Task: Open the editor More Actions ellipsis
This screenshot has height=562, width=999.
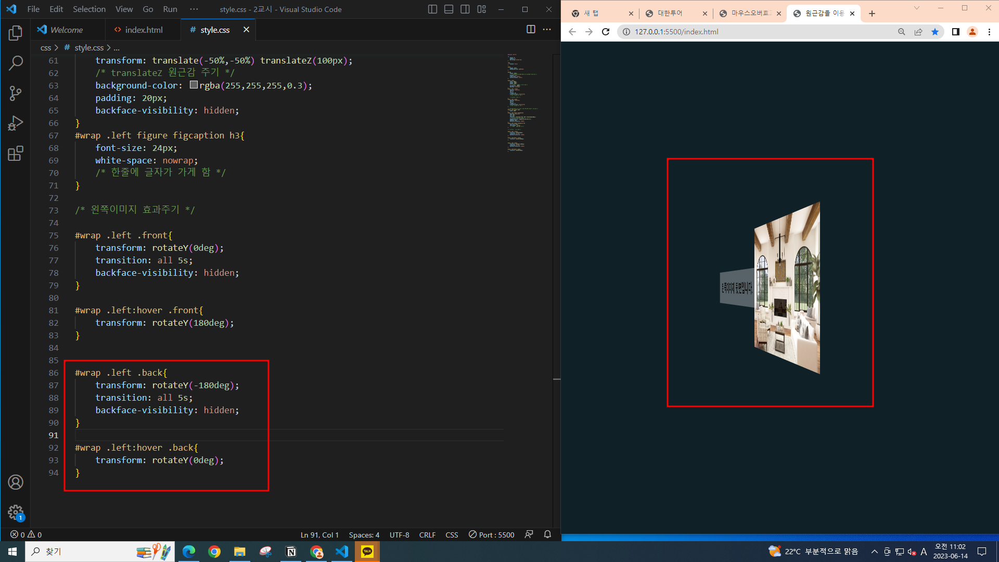Action: click(x=547, y=30)
